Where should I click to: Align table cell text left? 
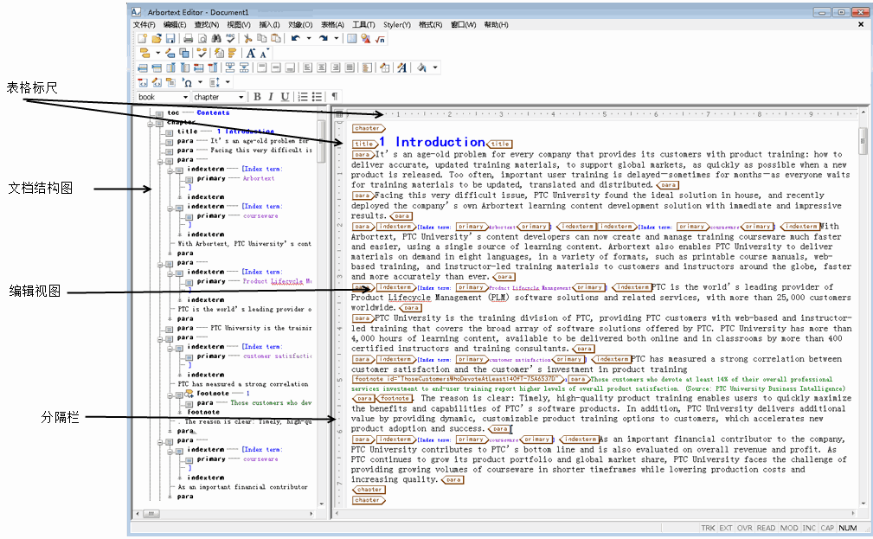[x=307, y=67]
